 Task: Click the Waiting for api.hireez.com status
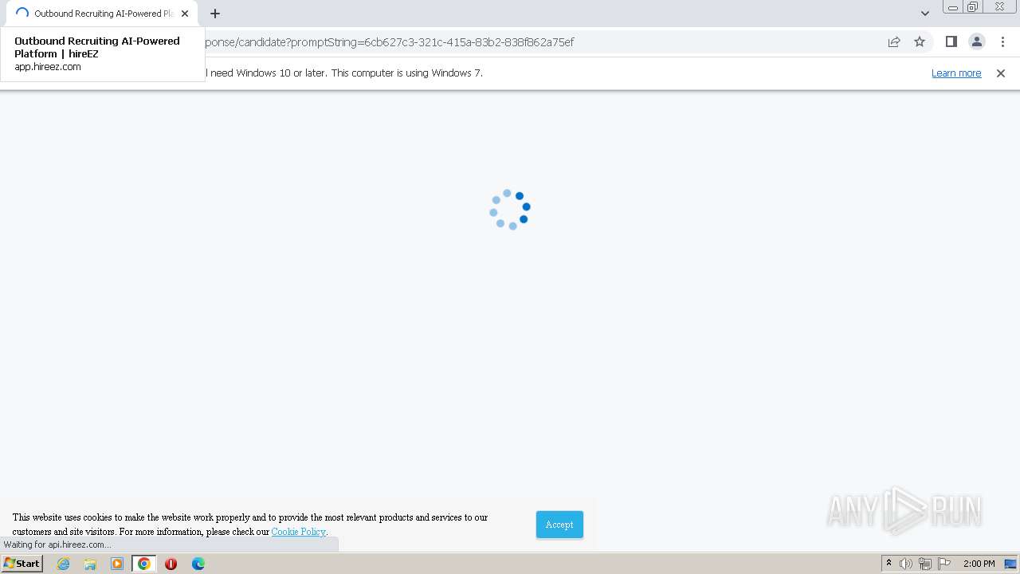click(x=57, y=545)
